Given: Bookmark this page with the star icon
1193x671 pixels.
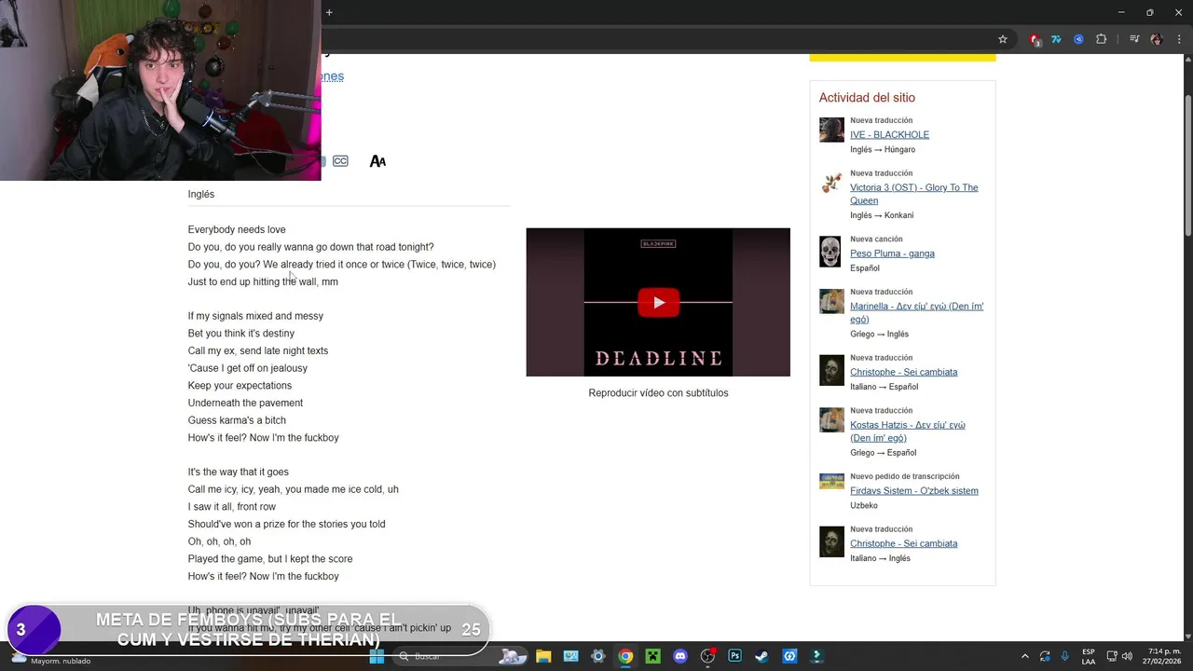Looking at the screenshot, I should point(1003,39).
